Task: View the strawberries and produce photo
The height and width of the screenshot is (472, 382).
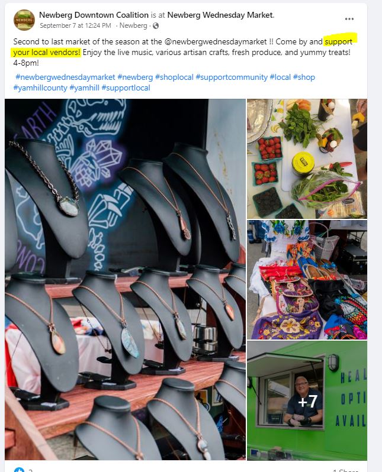Action: [307, 159]
